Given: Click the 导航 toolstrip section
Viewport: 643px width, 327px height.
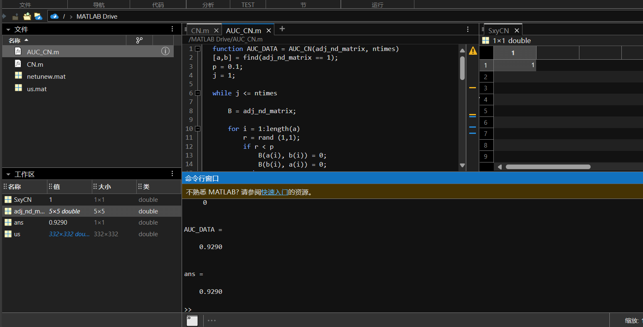Looking at the screenshot, I should pyautogui.click(x=99, y=5).
